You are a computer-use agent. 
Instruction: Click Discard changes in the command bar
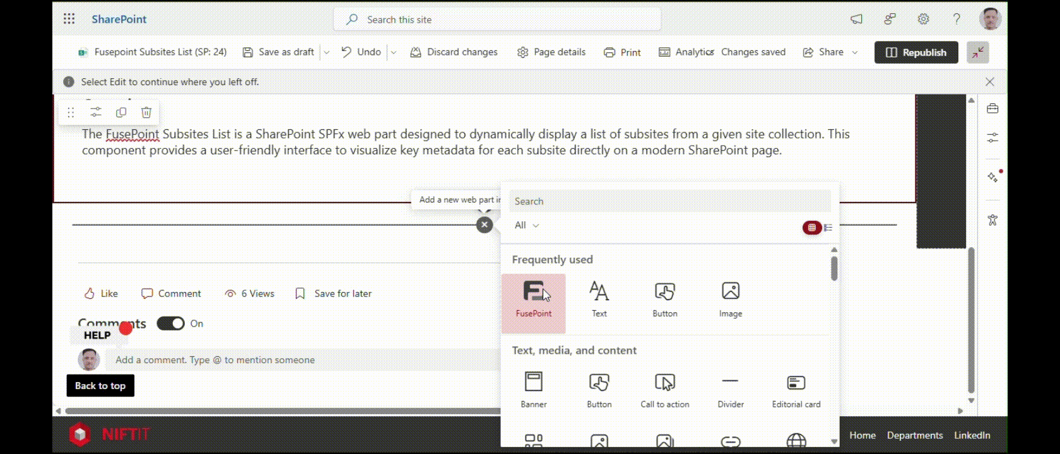coord(454,52)
